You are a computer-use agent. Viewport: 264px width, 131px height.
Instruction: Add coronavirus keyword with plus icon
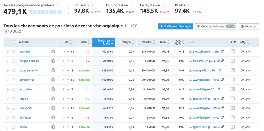click(53, 80)
